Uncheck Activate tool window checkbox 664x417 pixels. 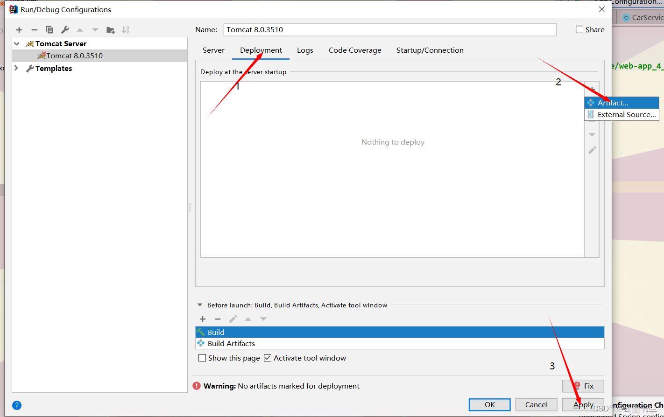point(268,358)
